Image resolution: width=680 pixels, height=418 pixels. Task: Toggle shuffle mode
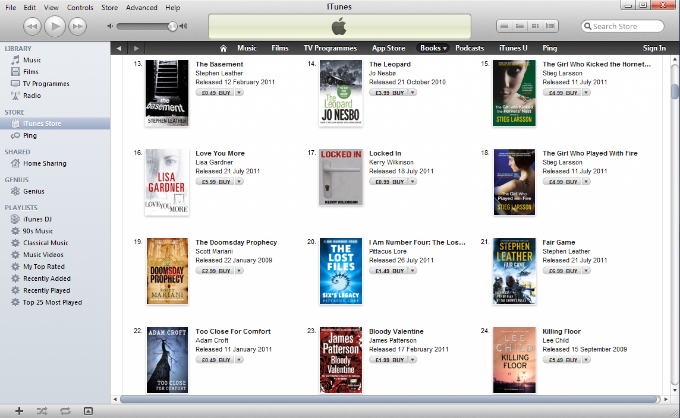[42, 411]
